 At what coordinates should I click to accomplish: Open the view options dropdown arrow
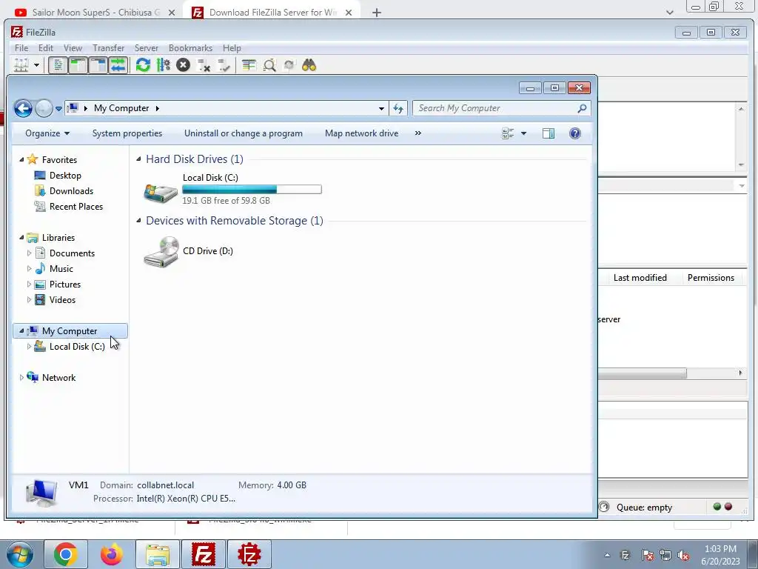[523, 133]
